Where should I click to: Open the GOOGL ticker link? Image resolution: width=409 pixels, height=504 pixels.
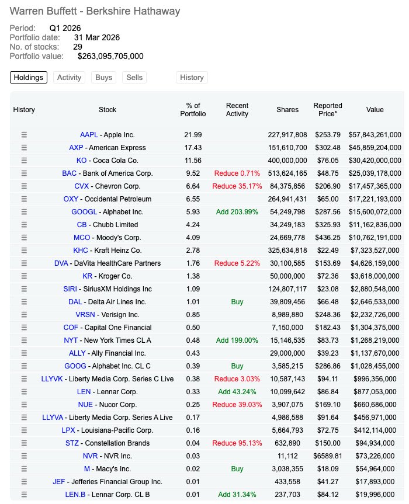coord(84,212)
